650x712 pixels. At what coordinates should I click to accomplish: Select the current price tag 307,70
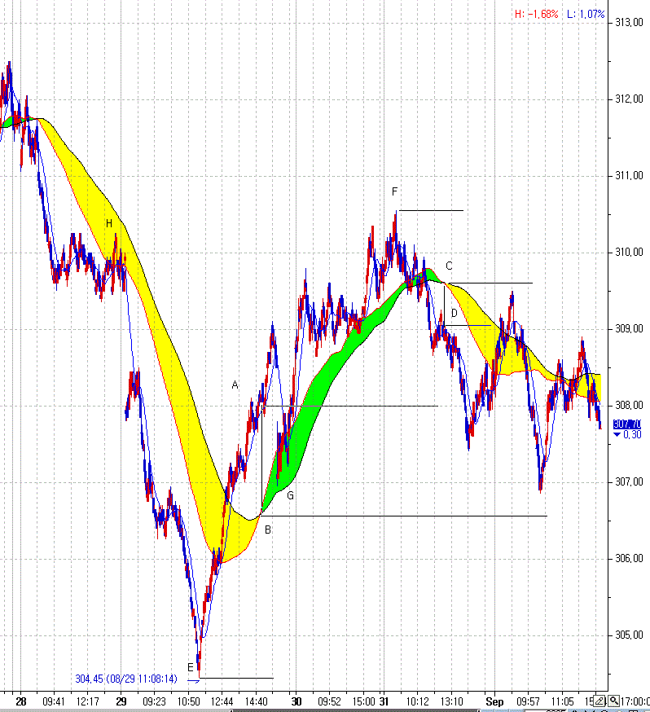pyautogui.click(x=626, y=424)
